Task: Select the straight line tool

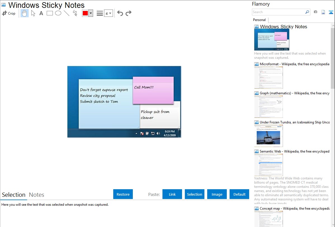Action: tap(67, 13)
